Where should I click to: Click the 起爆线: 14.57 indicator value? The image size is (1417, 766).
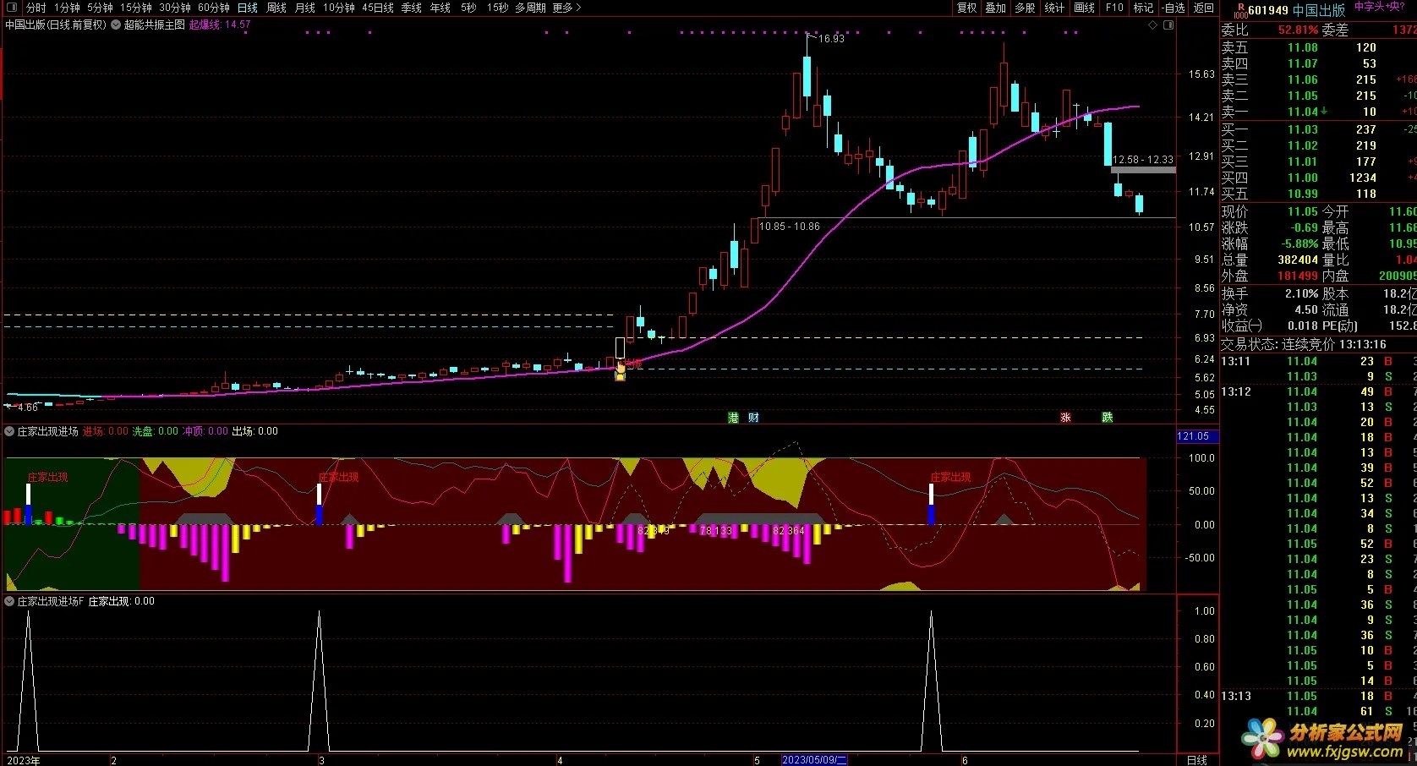(220, 25)
